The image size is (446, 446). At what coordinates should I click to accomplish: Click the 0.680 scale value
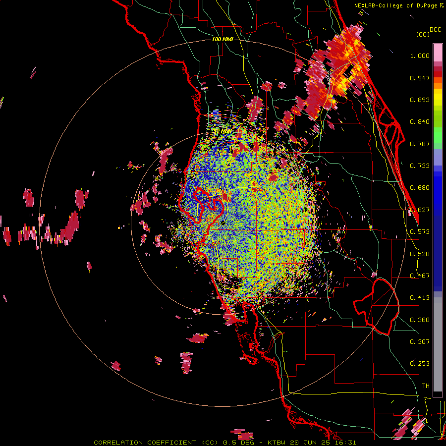pos(420,188)
